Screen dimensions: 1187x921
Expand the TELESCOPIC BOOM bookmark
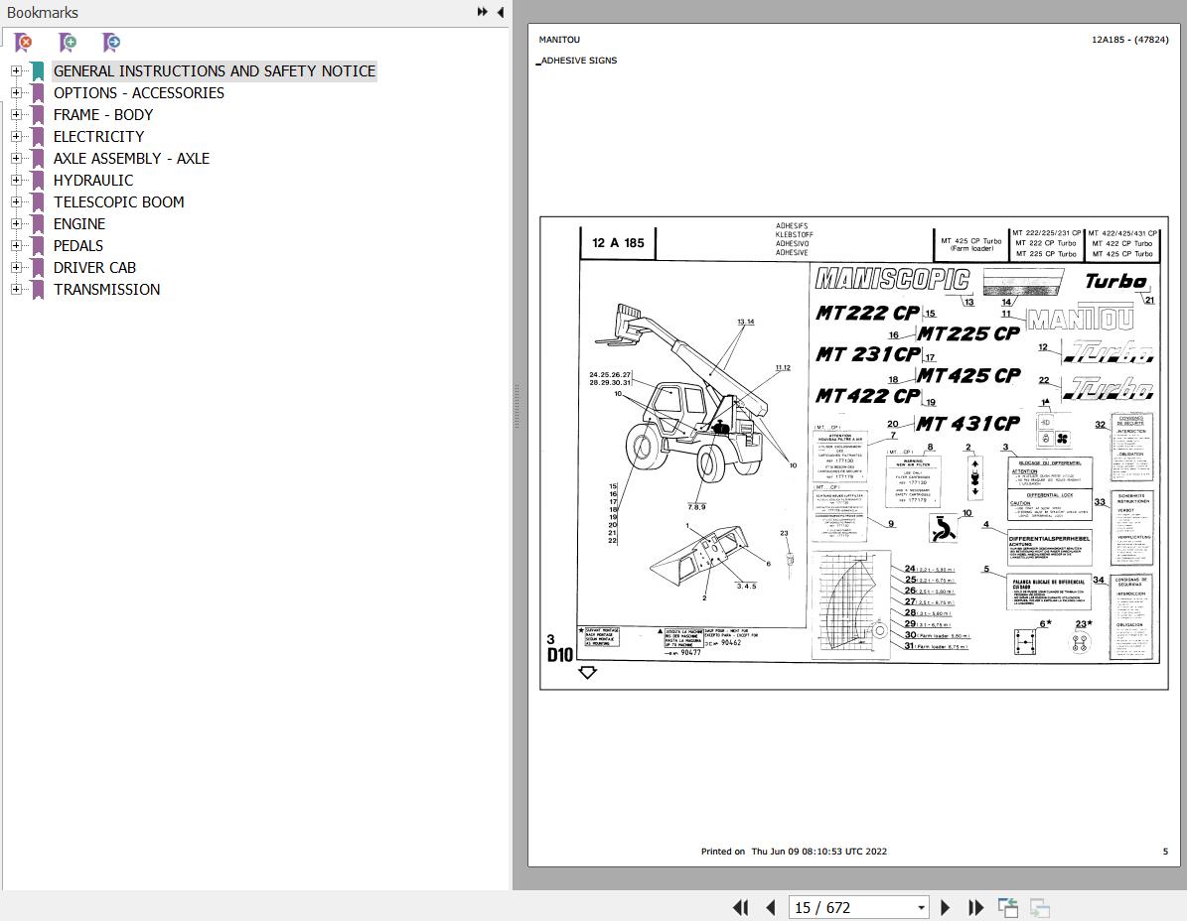pos(16,202)
